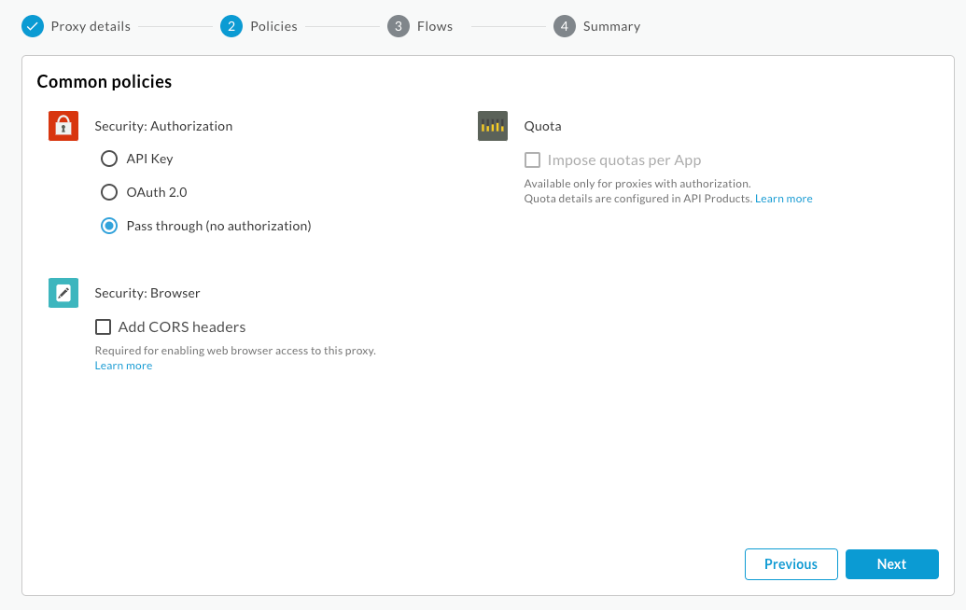Navigate to the Summary step
This screenshot has width=966, height=610.
[611, 26]
